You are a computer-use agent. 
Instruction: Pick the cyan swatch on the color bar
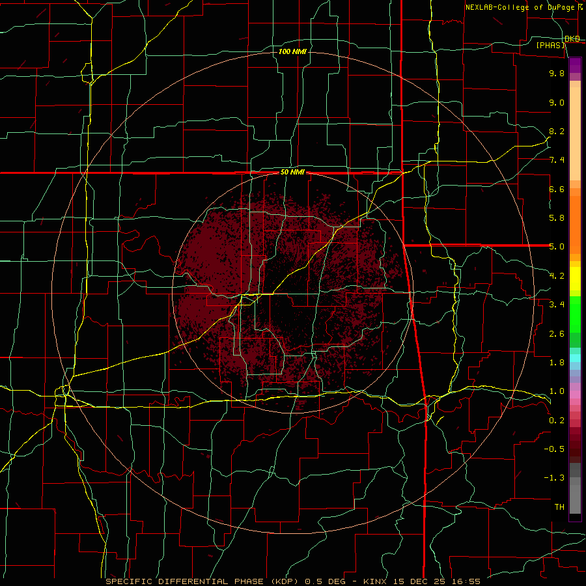tap(575, 357)
